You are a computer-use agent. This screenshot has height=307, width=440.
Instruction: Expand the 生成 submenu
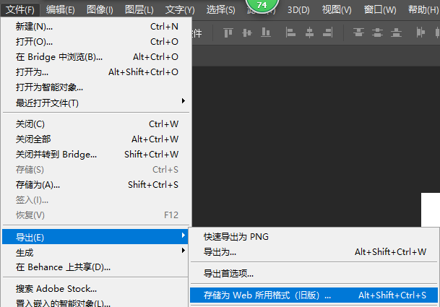[x=95, y=252]
